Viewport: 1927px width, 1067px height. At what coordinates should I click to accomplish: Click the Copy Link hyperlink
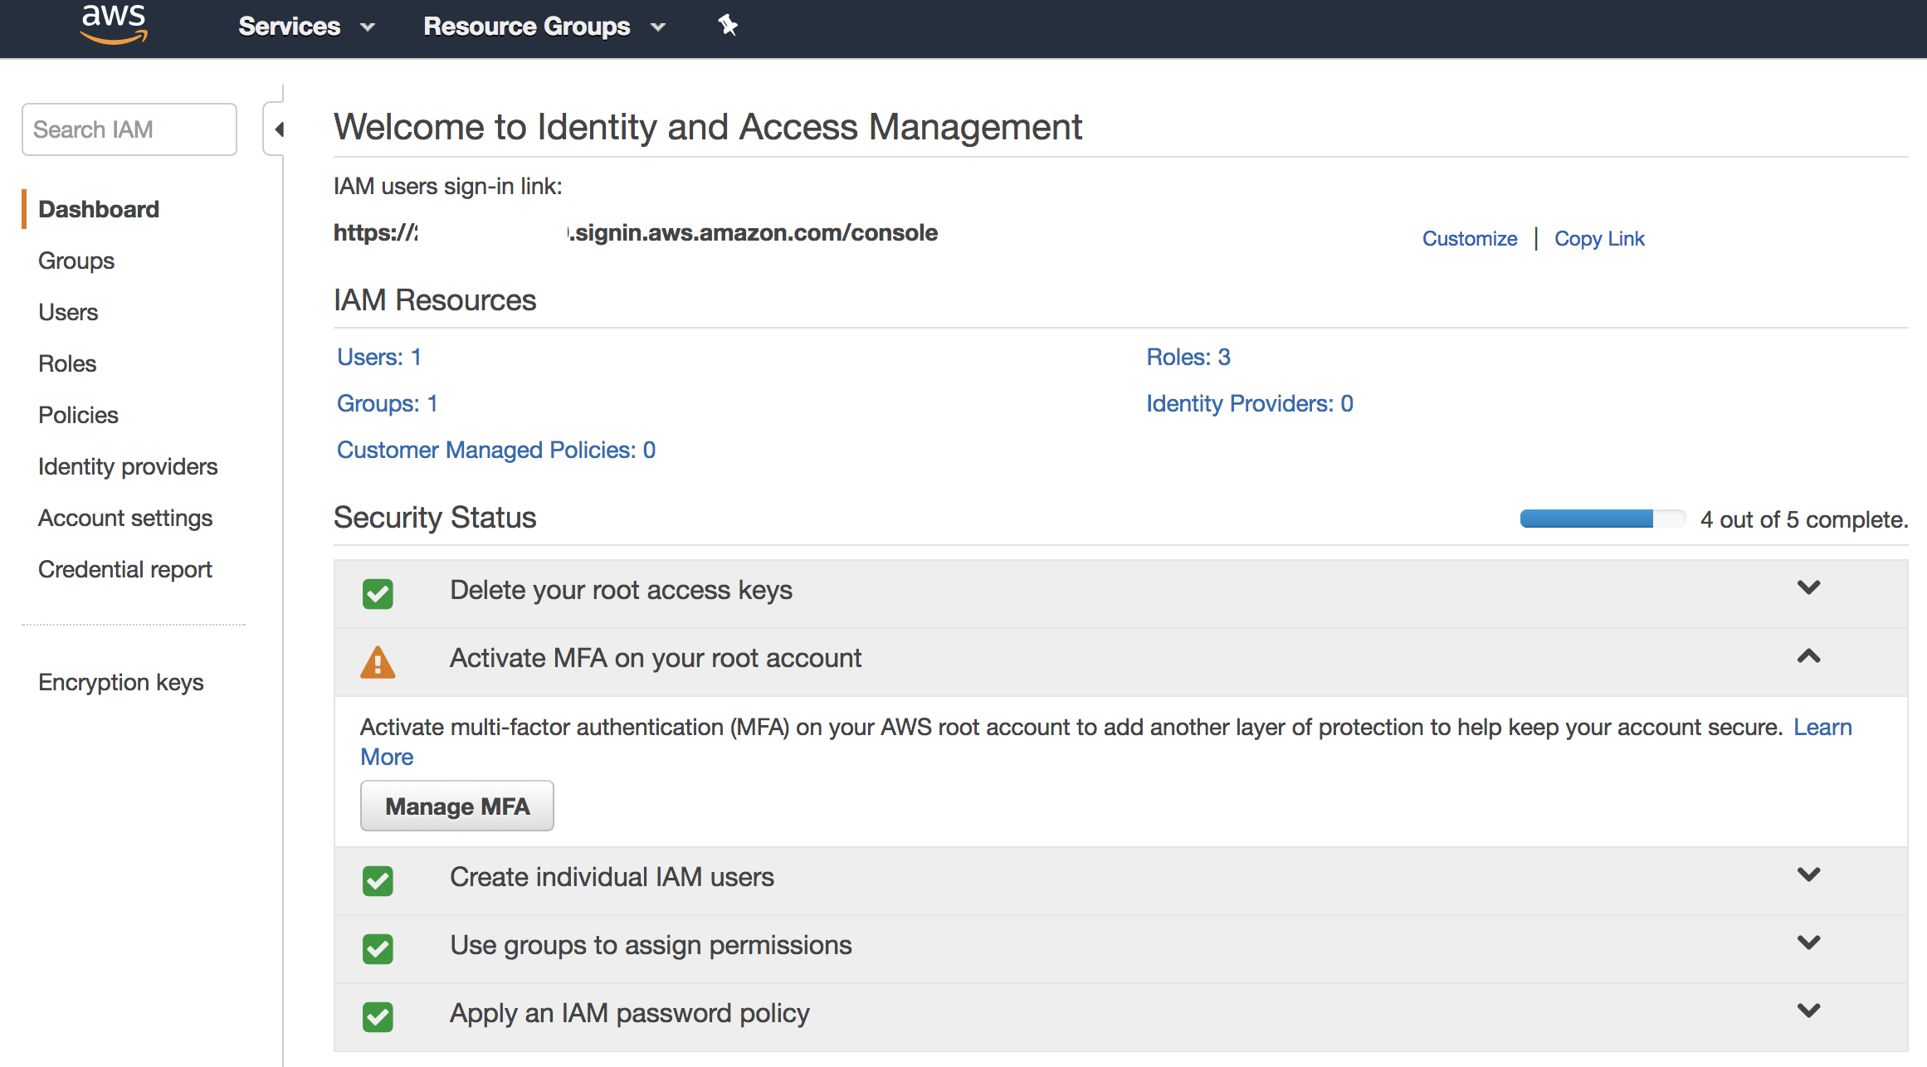(x=1598, y=239)
